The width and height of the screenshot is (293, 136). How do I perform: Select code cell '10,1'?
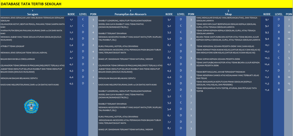pyautogui.click(x=267, y=45)
